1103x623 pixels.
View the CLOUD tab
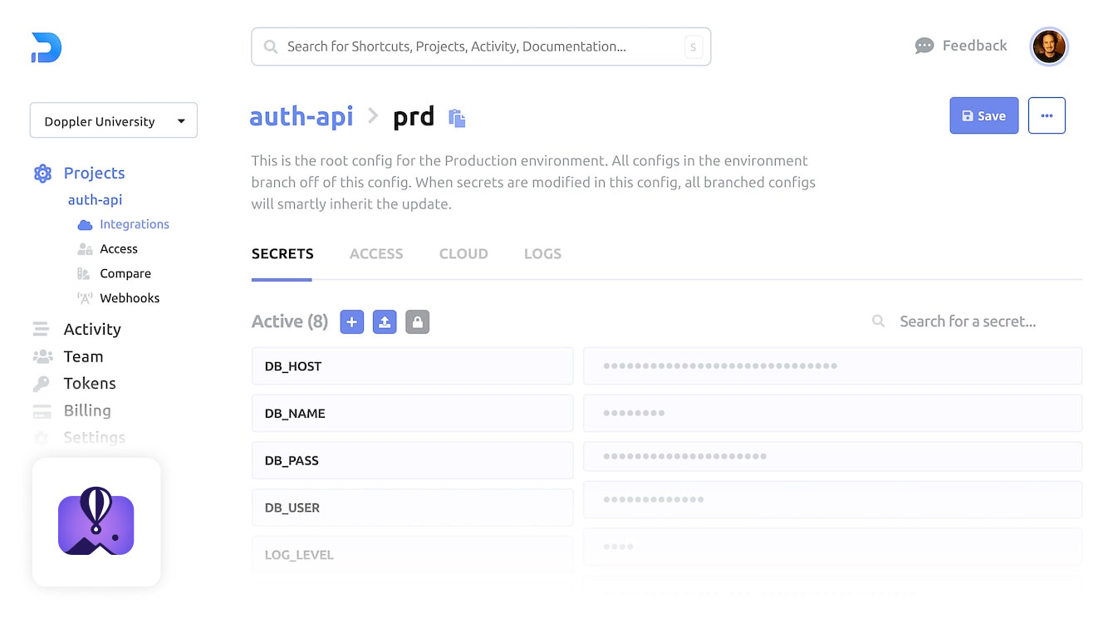[x=463, y=253]
